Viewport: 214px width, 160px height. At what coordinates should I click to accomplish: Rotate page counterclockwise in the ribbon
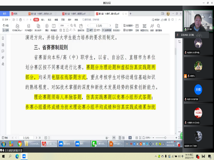click(x=71, y=30)
